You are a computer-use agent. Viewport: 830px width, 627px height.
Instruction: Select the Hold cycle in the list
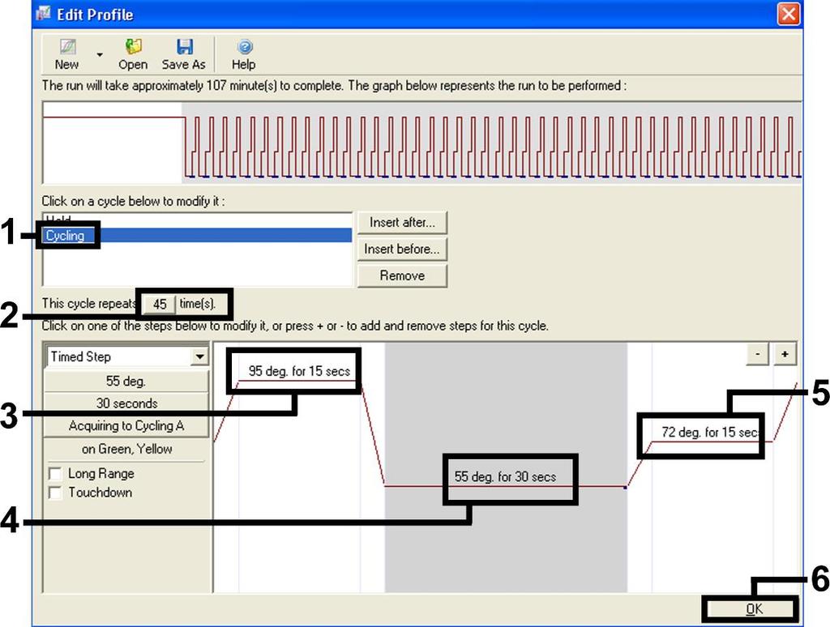[x=197, y=220]
